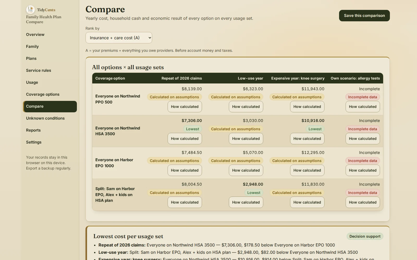Viewport: 417px width, 260px height.
Task: Show how Northwind PPO 500 knee surgery cost was calculated
Action: click(x=307, y=107)
